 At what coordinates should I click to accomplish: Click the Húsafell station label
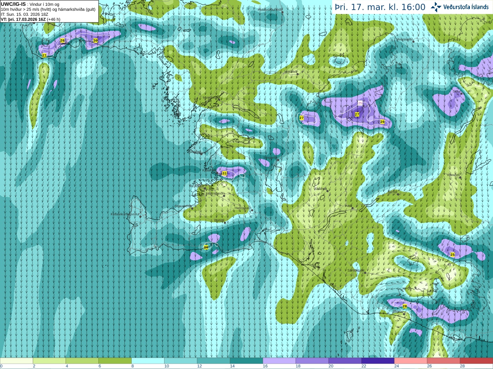coord(291,72)
